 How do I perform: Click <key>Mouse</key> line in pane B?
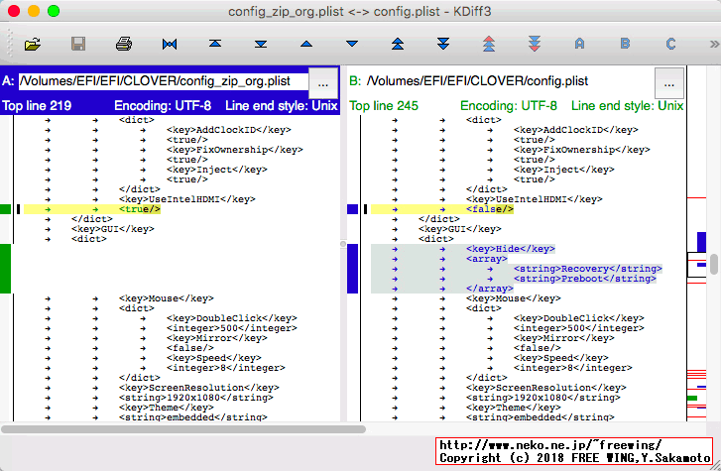[x=513, y=298]
